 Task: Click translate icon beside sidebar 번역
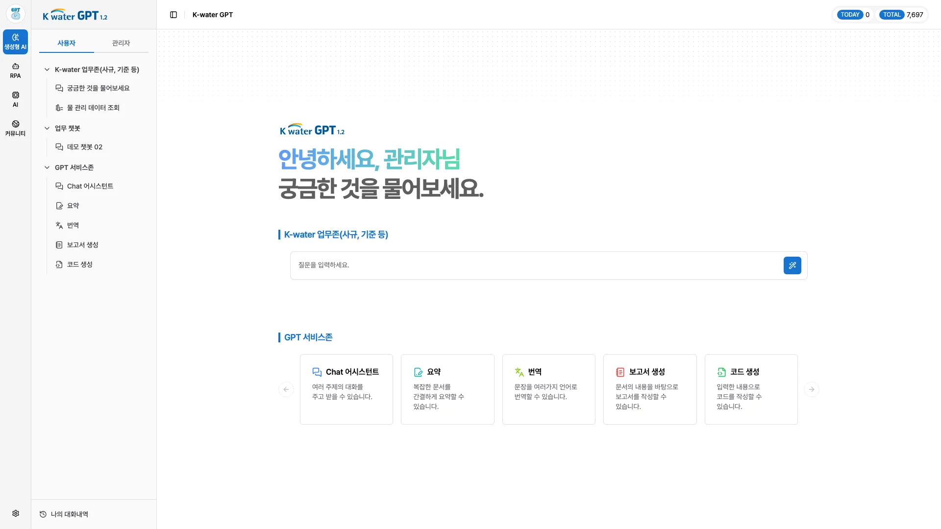pyautogui.click(x=59, y=225)
